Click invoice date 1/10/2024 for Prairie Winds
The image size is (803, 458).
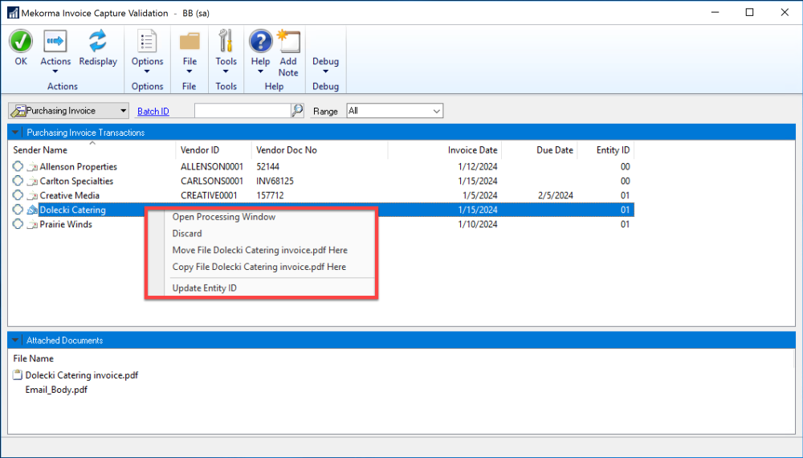478,224
